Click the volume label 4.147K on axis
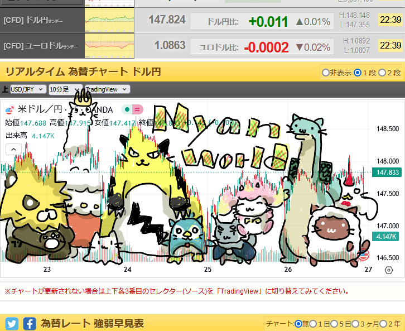This screenshot has width=405, height=331. coord(385,236)
